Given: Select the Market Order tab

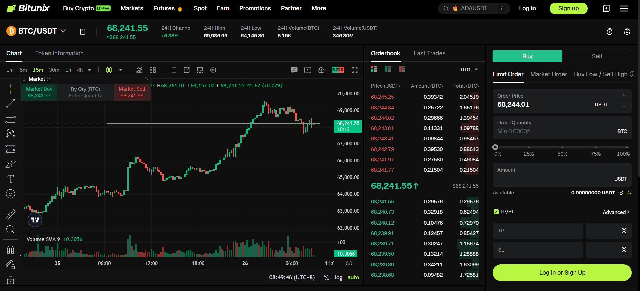Looking at the screenshot, I should point(549,74).
